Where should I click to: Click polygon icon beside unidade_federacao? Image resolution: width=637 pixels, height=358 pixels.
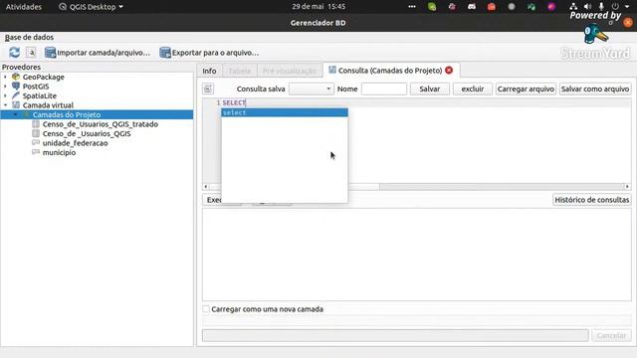36,143
